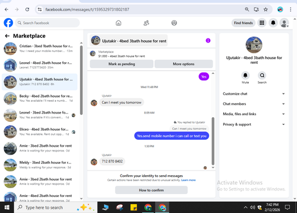Click the browser address bar URL
The width and height of the screenshot is (297, 213).
[x=87, y=9]
